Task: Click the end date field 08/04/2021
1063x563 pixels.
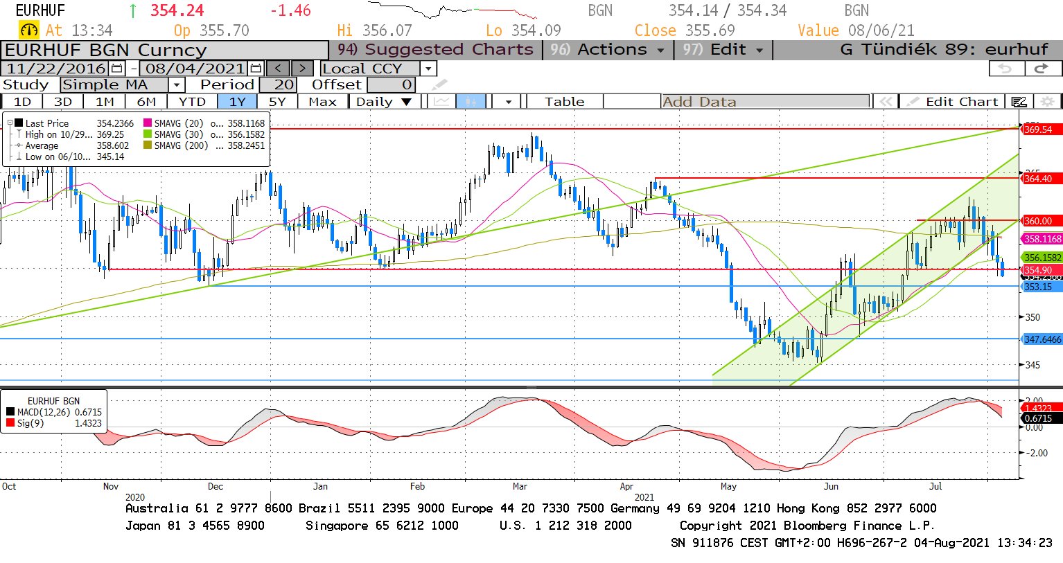Action: [x=194, y=69]
